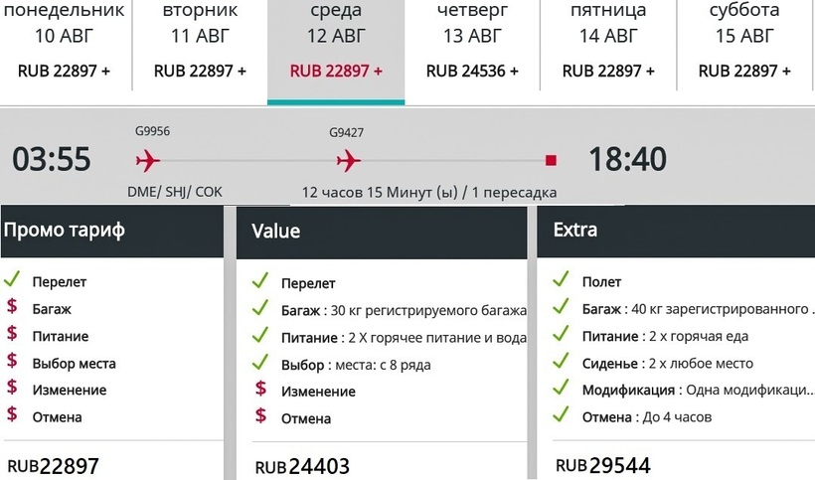Click the red arrival square marker
This screenshot has height=480, width=815.
551,160
